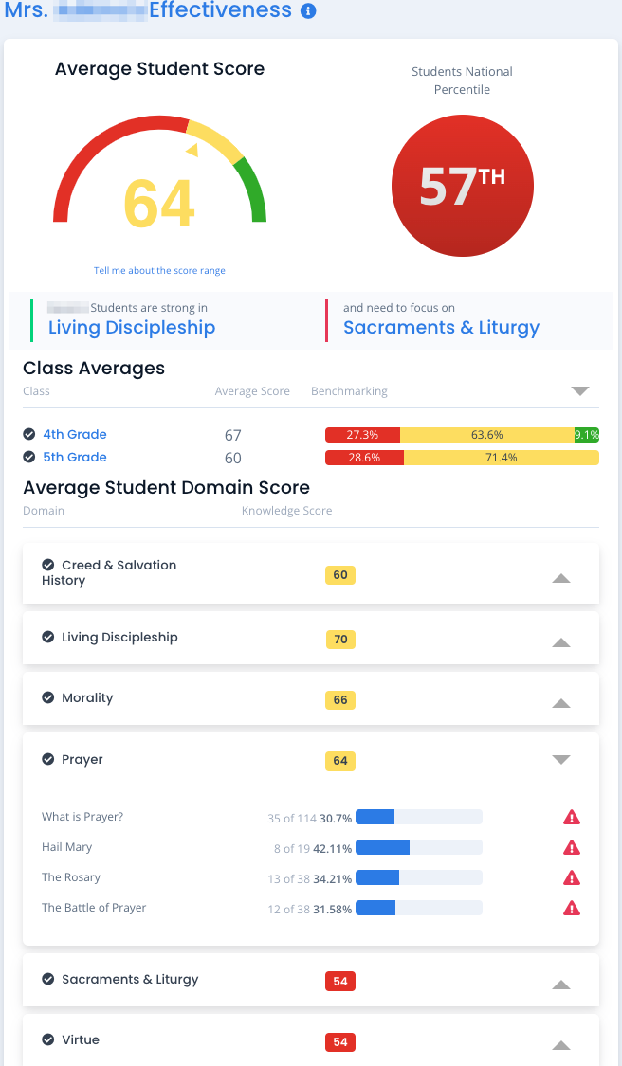Expand the Morality row arrow
622x1066 pixels.
[x=561, y=704]
